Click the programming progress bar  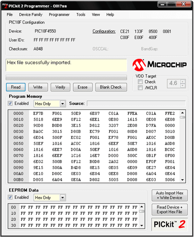[x=66, y=77]
